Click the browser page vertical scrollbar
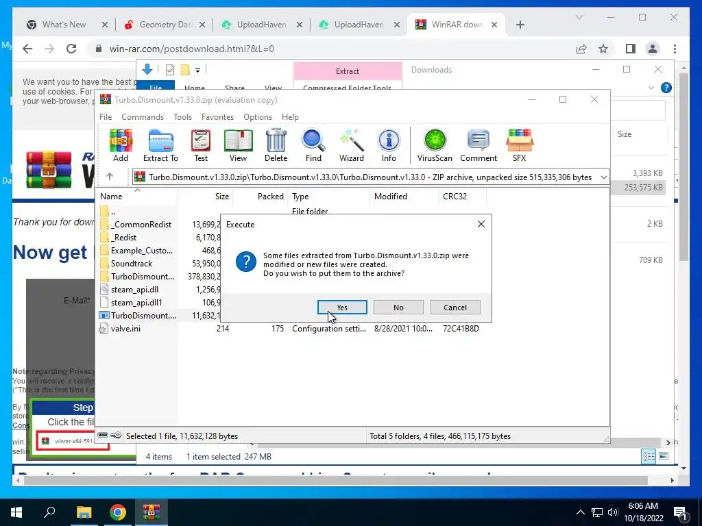This screenshot has height=526, width=702. point(683,167)
